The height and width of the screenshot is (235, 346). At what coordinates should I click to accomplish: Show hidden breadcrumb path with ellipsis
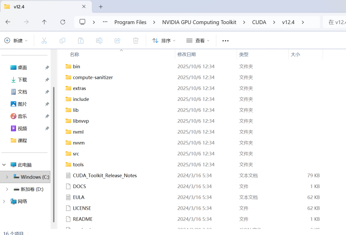click(x=105, y=22)
